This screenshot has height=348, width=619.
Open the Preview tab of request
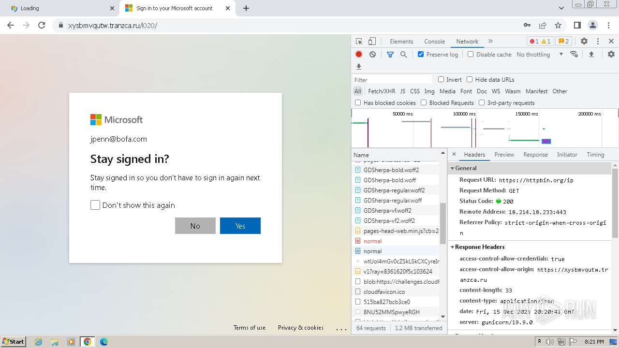[x=504, y=155]
